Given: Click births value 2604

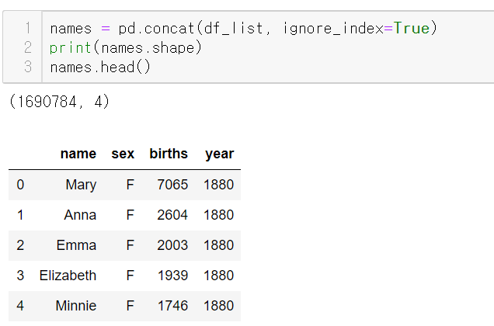Looking at the screenshot, I should (x=172, y=215).
